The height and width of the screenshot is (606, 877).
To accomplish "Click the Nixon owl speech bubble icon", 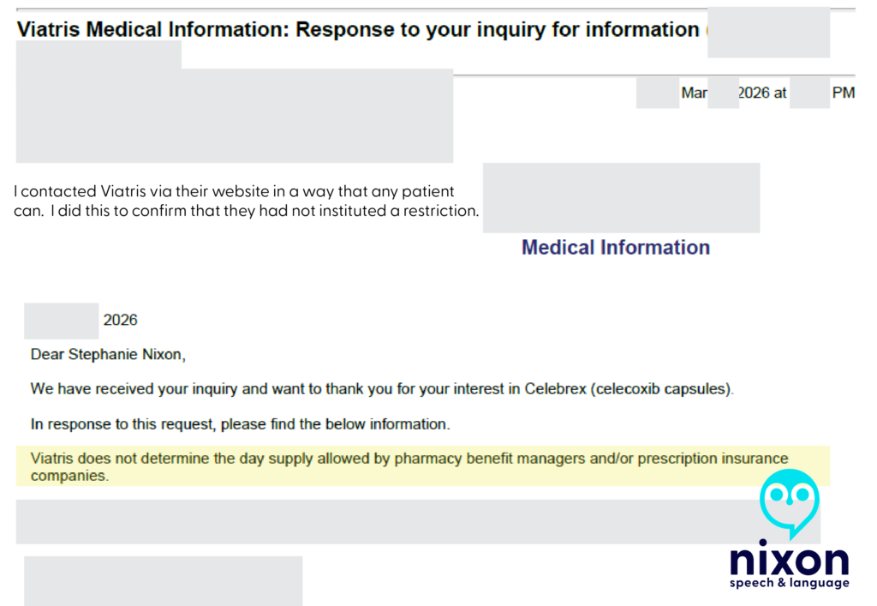I will click(789, 502).
